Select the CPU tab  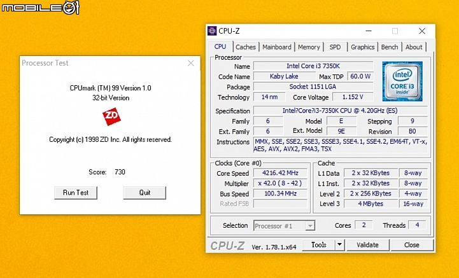point(220,46)
